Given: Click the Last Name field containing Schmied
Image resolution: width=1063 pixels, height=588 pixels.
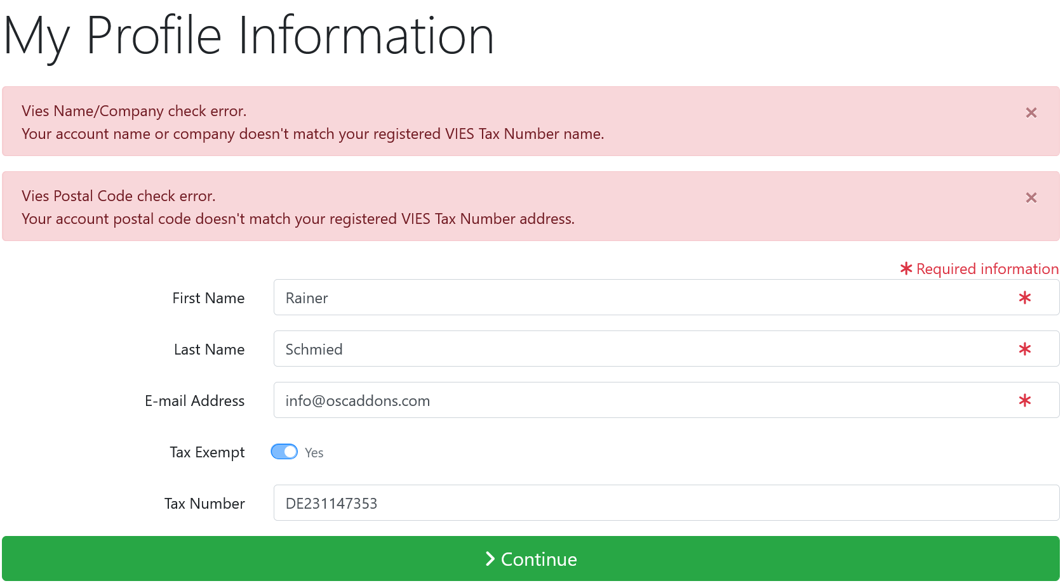Looking at the screenshot, I should pyautogui.click(x=666, y=349).
